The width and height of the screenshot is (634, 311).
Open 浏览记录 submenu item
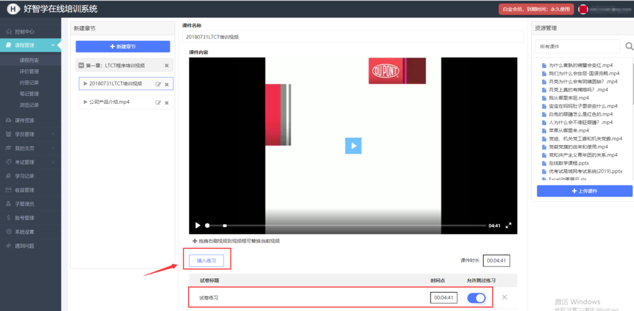29,105
